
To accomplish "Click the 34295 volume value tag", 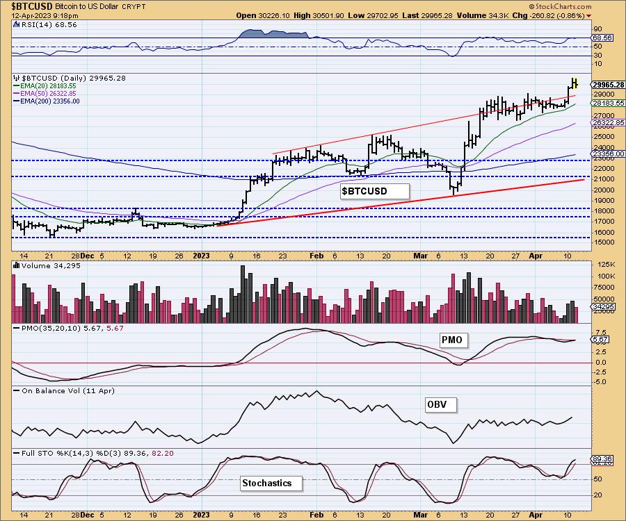I will [x=603, y=306].
